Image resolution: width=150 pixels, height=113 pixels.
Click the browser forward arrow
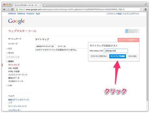click(8, 9)
